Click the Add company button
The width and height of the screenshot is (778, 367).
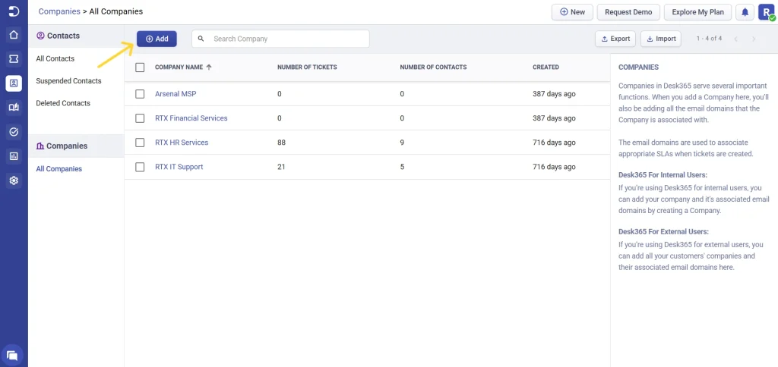[157, 39]
